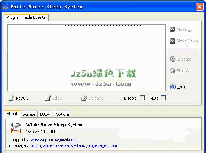Viewport: 206px width, 153px height.
Task: Click the Disable label text
Action: 130,98
